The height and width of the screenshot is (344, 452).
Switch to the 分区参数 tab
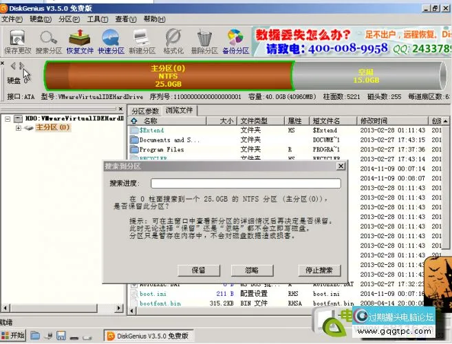coord(145,111)
